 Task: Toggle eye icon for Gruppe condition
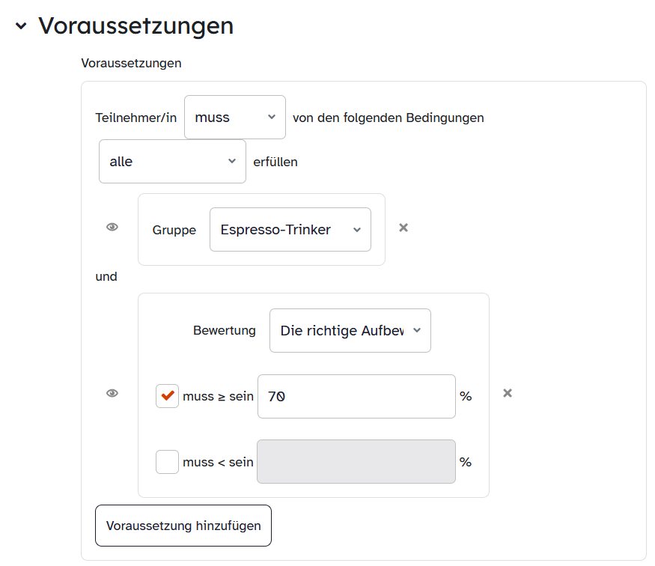112,228
